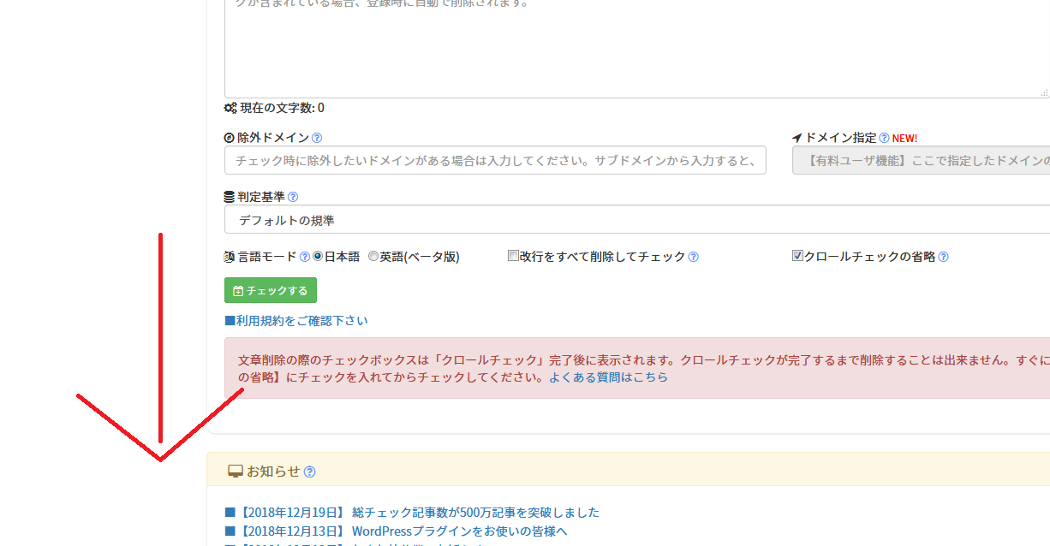Click help icon after 改行をすべて削除してチェック
The width and height of the screenshot is (1050, 546).
pos(694,257)
